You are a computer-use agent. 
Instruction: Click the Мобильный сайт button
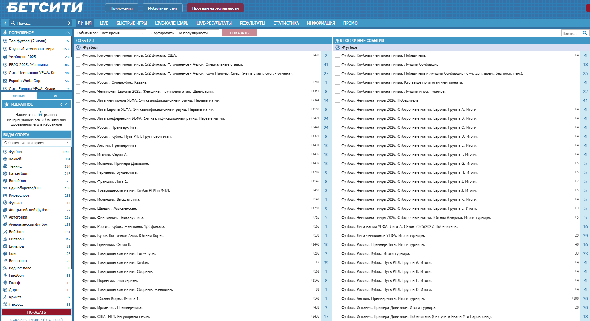[x=162, y=8]
